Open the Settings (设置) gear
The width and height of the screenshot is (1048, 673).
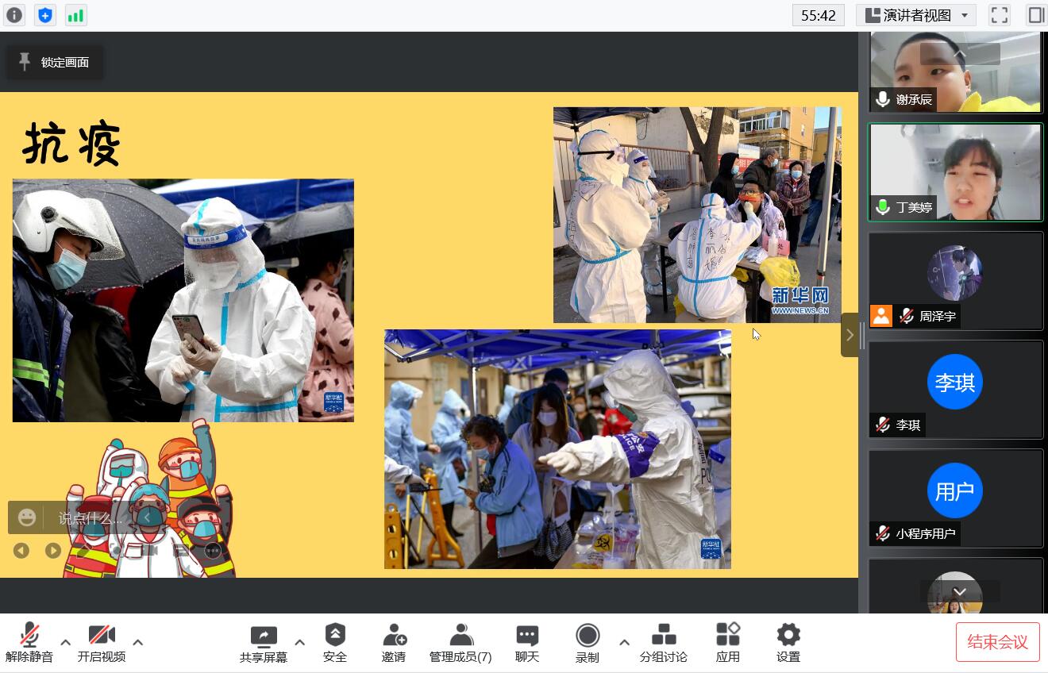788,642
